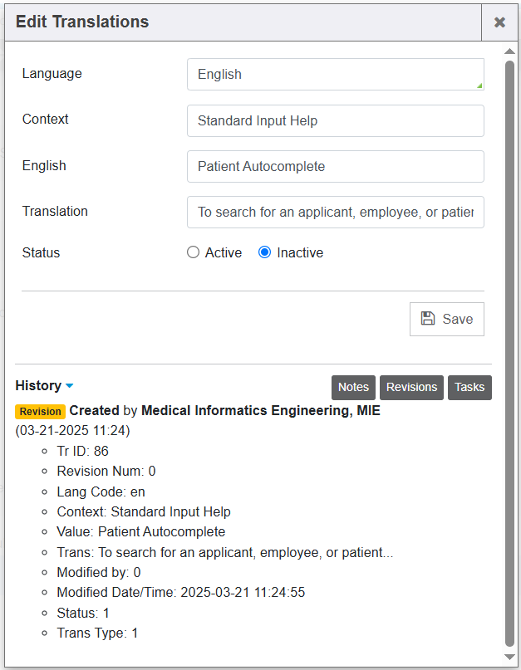This screenshot has height=670, width=521.
Task: Click into the Translation text field
Action: tap(335, 212)
